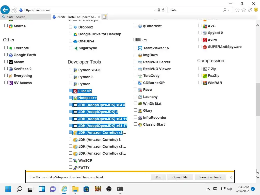Open File Explorer from the taskbar
Screen dimensions: 260x195
point(75,189)
